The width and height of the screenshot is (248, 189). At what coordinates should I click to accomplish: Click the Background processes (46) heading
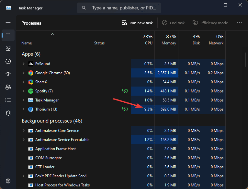[52, 121]
